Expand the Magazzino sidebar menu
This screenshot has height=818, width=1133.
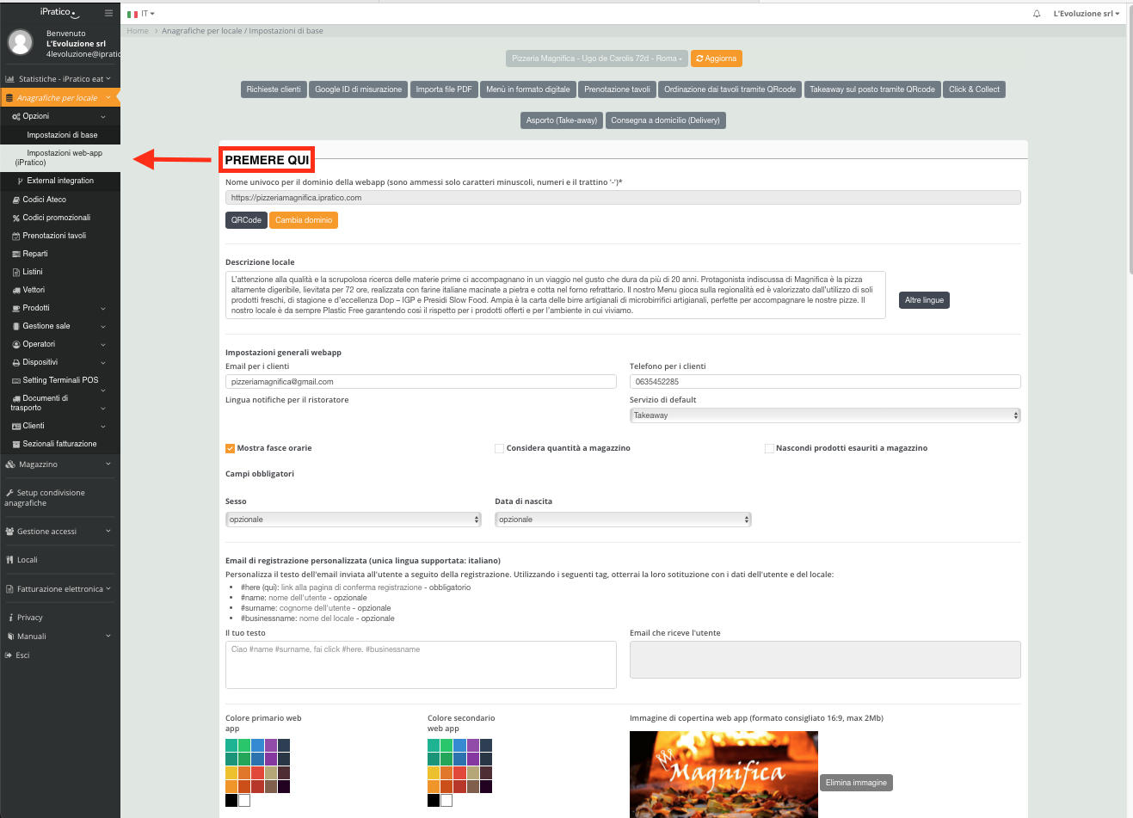tap(58, 464)
